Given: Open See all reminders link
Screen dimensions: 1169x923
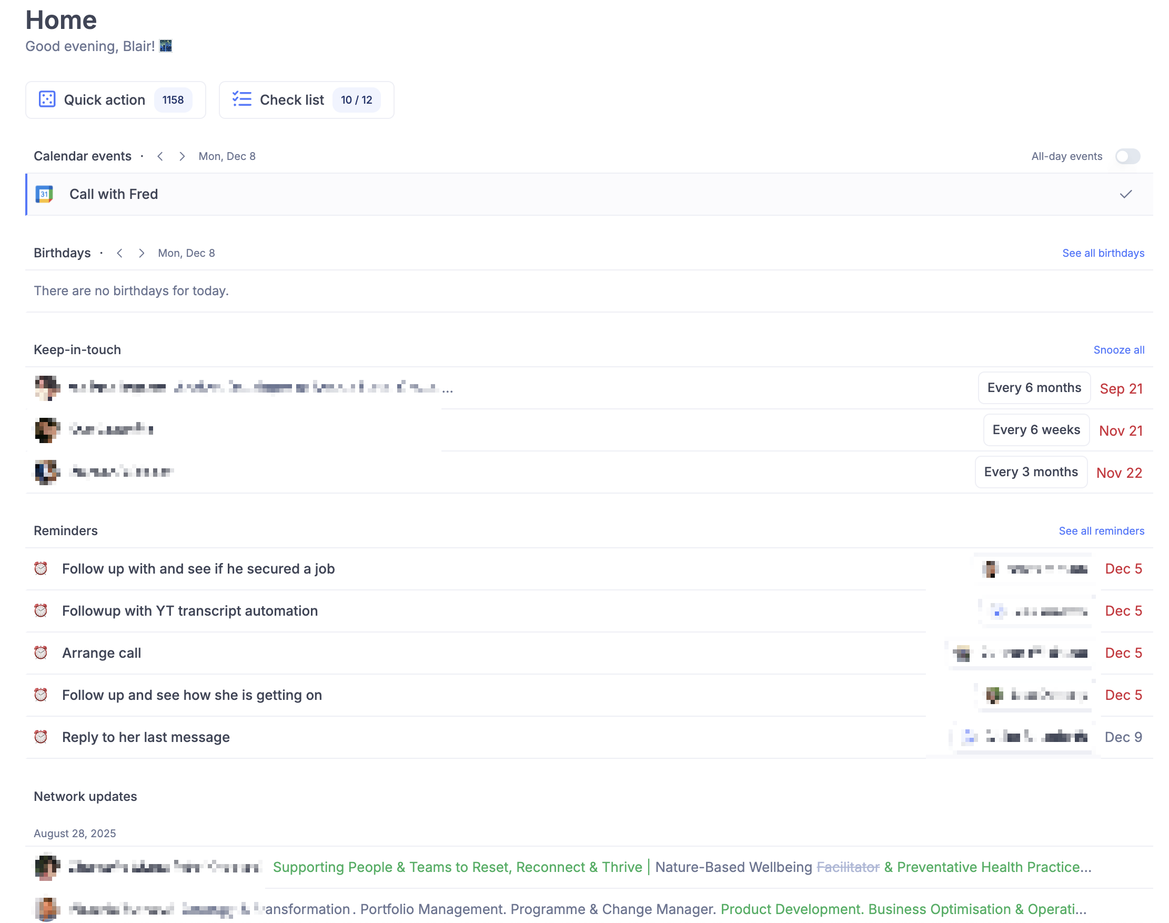Looking at the screenshot, I should [x=1101, y=530].
